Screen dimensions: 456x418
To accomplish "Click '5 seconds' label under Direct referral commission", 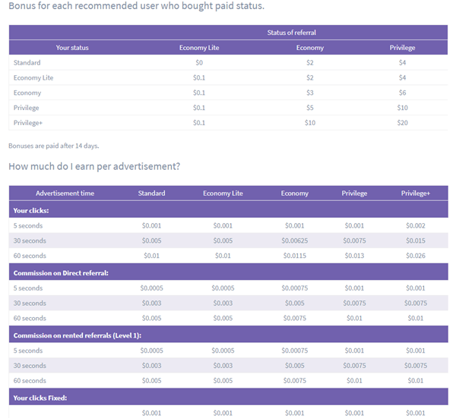I will (x=28, y=288).
